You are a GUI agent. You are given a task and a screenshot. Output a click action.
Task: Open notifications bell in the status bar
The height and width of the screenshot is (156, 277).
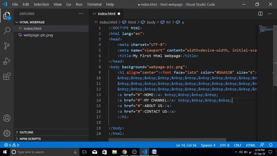pyautogui.click(x=271, y=145)
